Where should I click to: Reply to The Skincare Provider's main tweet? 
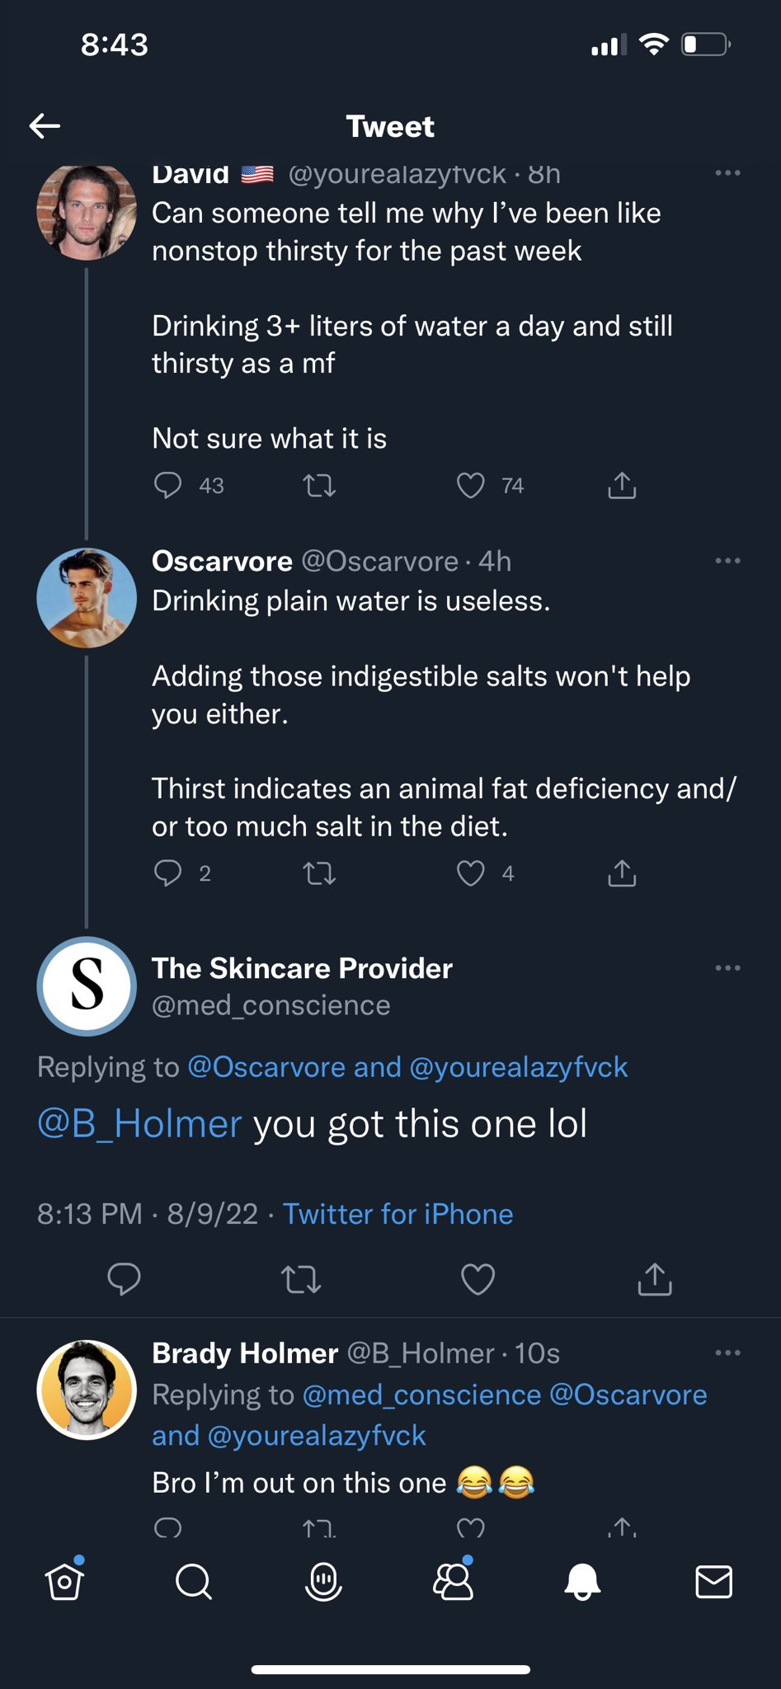click(x=125, y=1279)
